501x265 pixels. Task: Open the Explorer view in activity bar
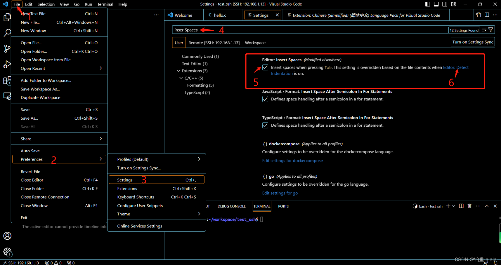7,17
